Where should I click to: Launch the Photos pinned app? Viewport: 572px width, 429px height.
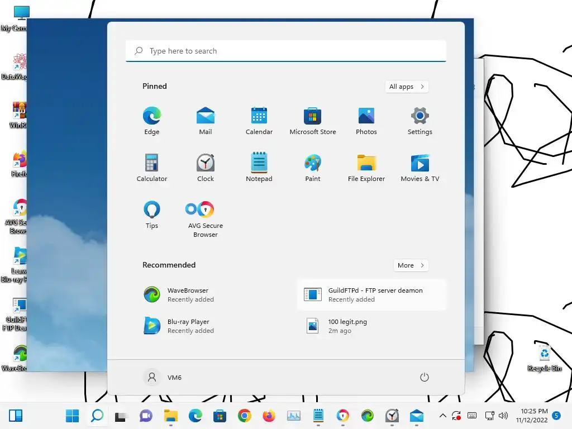click(x=366, y=121)
